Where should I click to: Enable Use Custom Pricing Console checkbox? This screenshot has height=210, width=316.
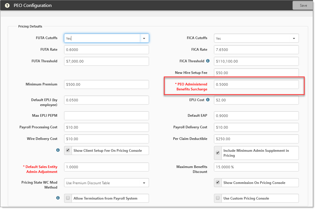(x=218, y=198)
